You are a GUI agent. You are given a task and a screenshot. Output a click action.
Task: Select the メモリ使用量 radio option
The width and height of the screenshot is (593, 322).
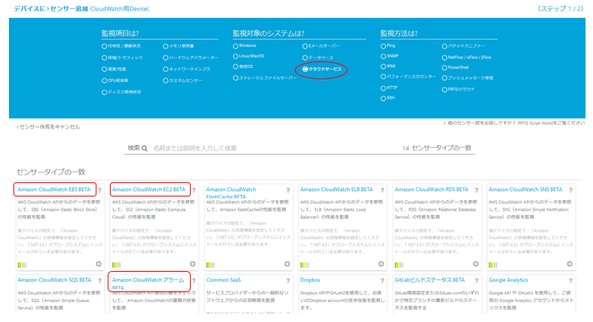[x=165, y=46]
